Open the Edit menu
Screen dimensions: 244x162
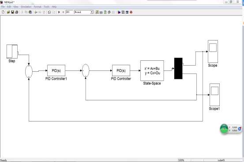(x=9, y=7)
